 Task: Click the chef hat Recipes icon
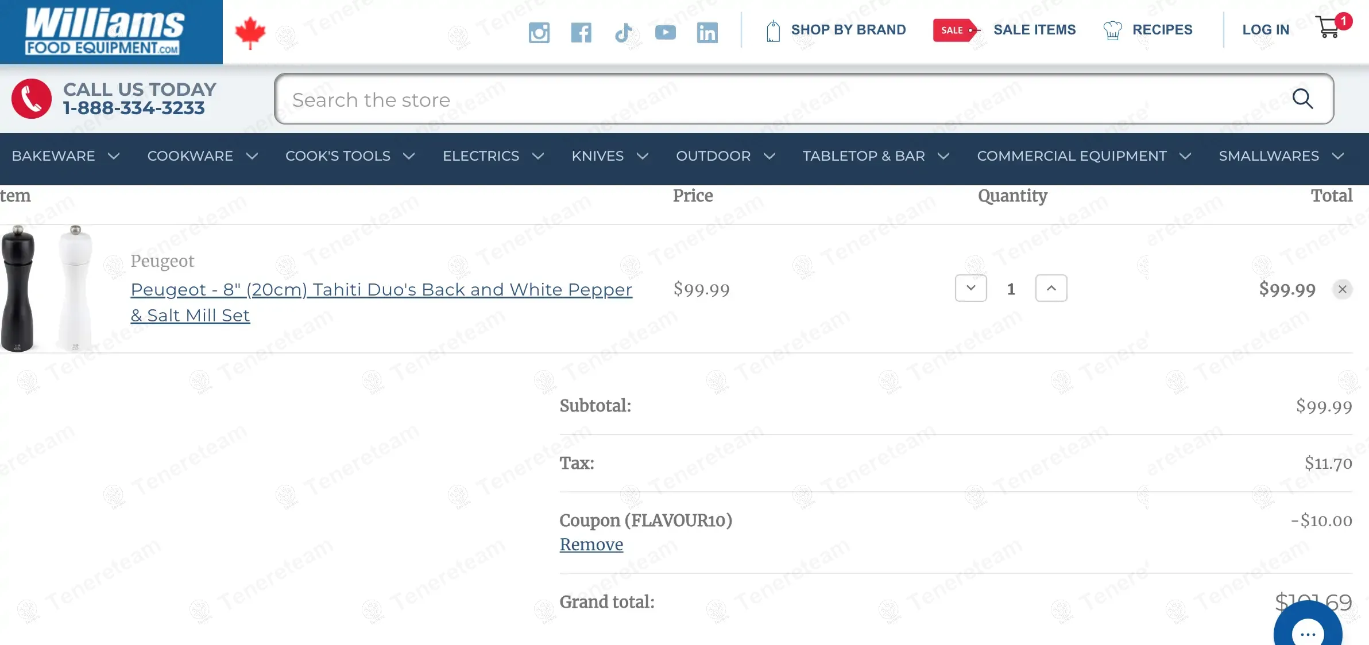[x=1112, y=30]
